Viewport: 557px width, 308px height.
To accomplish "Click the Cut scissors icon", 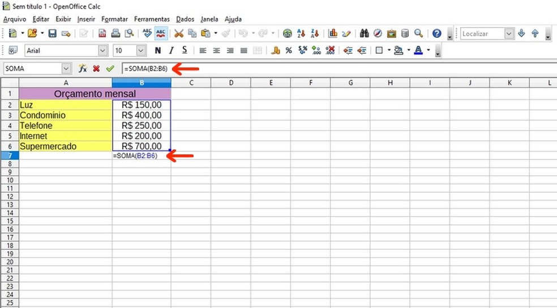I will [179, 34].
